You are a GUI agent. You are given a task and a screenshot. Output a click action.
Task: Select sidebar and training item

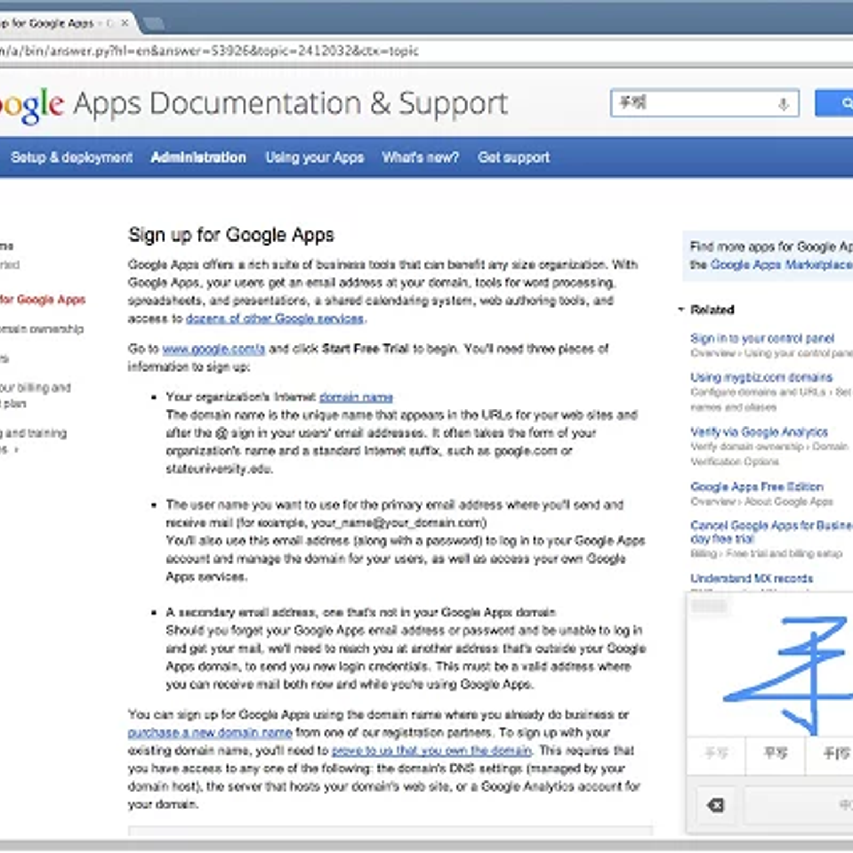pos(33,440)
